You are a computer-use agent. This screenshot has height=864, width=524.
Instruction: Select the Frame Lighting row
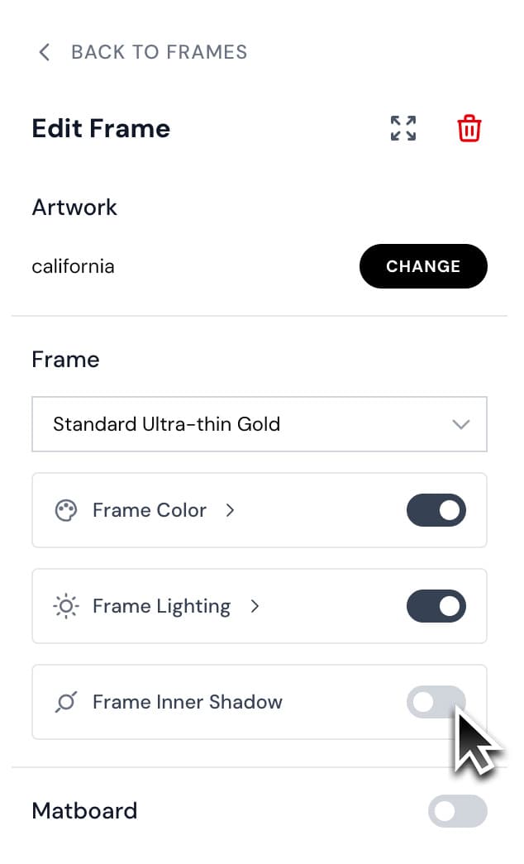point(161,606)
